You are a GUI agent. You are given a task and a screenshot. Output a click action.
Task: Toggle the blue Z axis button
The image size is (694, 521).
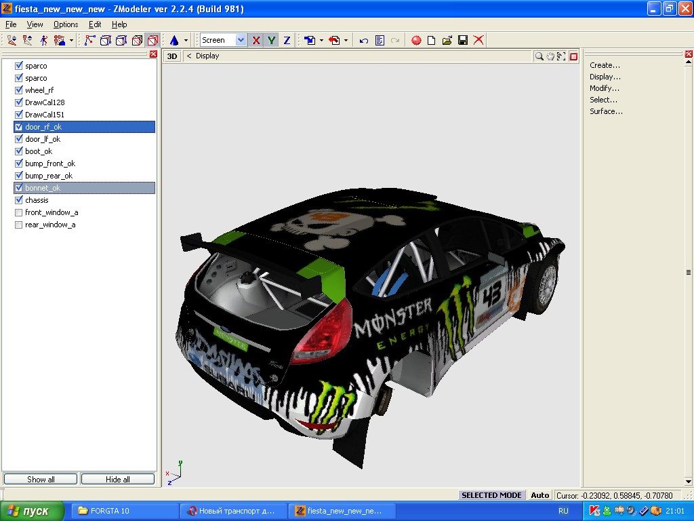[287, 40]
